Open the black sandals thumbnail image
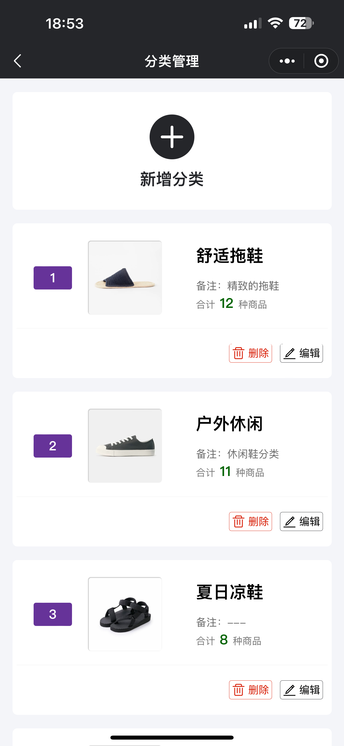The image size is (344, 746). (x=125, y=614)
